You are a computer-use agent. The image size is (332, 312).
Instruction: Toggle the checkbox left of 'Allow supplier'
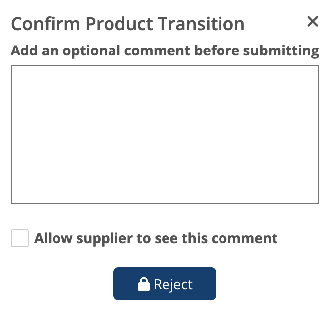(20, 238)
